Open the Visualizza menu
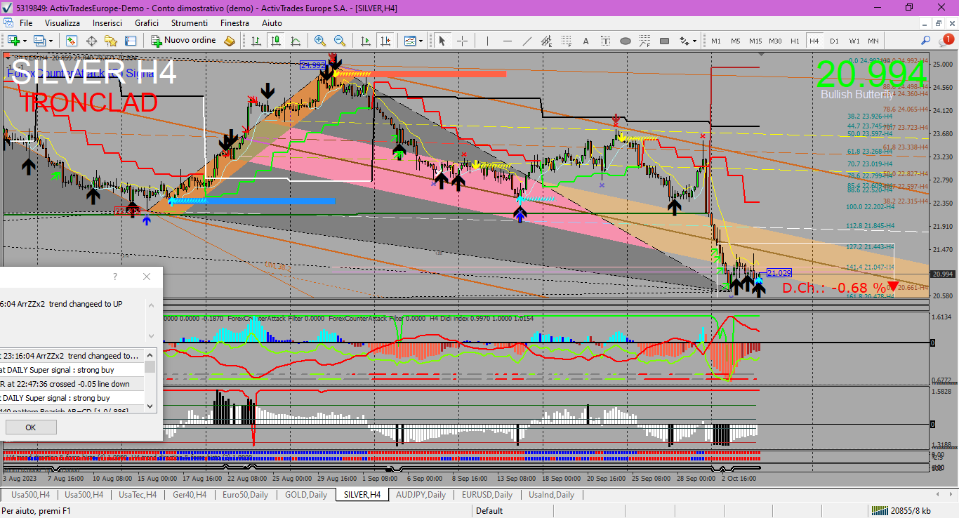959x518 pixels. tap(62, 23)
